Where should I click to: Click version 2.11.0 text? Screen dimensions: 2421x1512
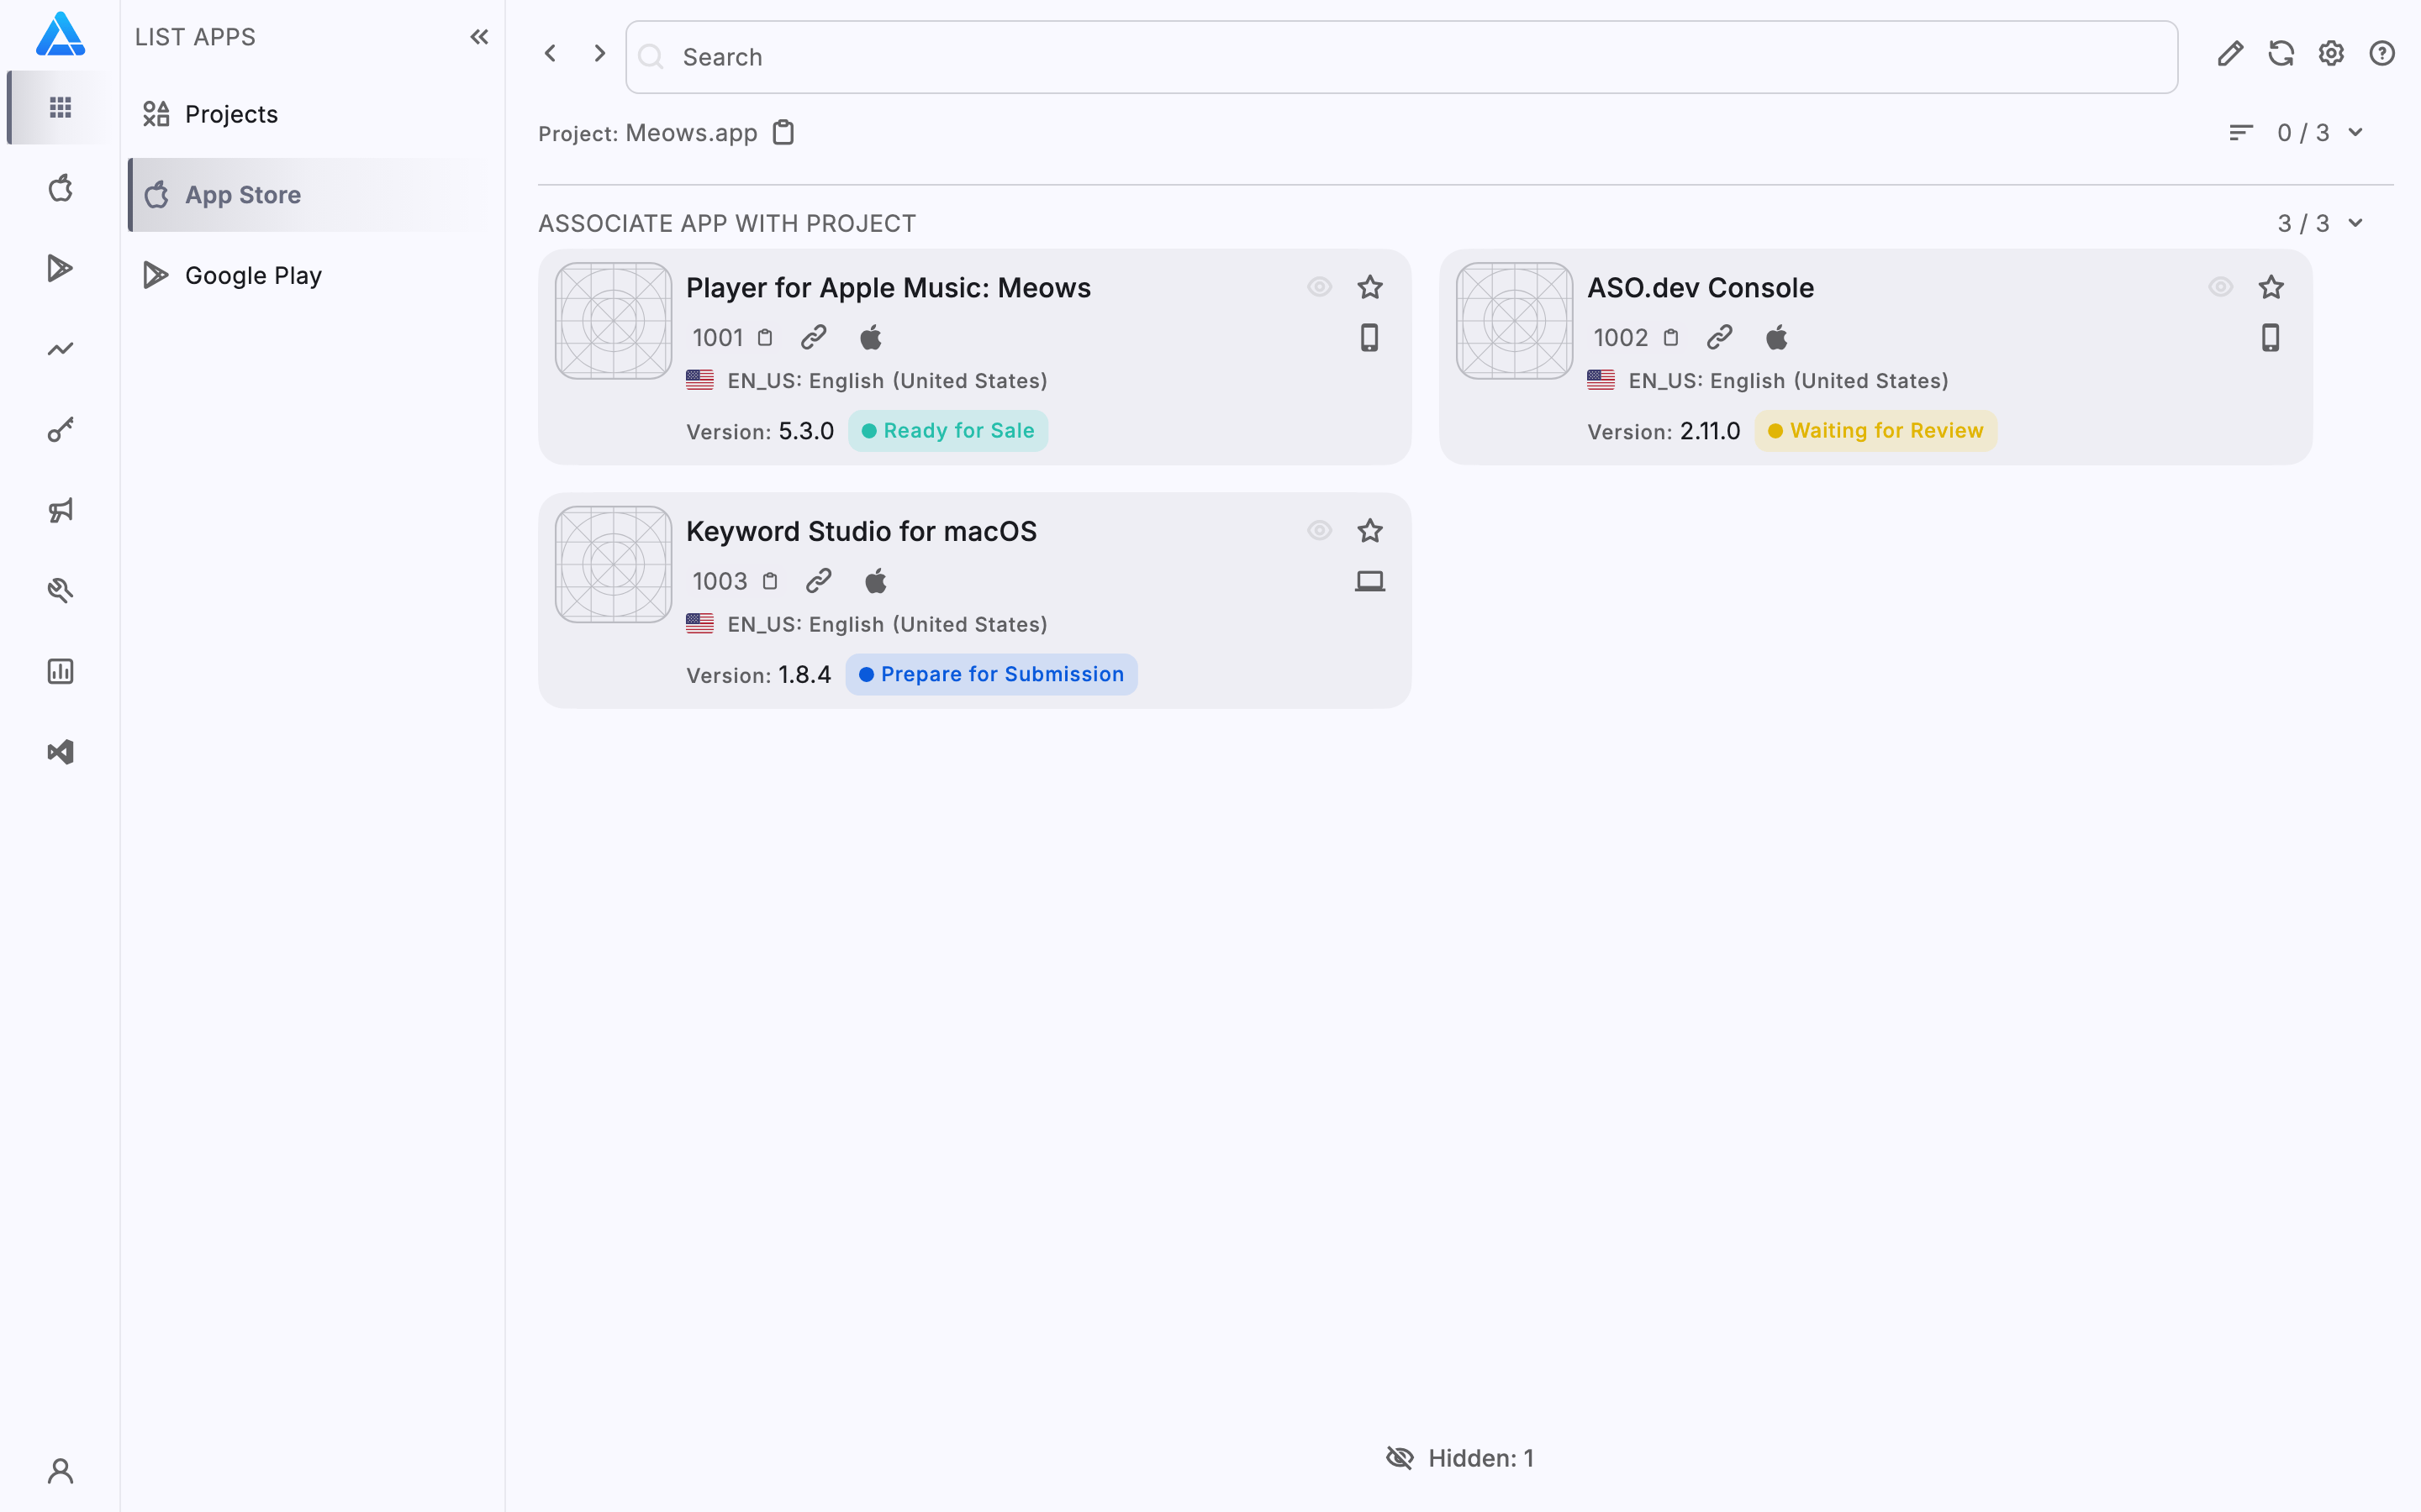1710,431
